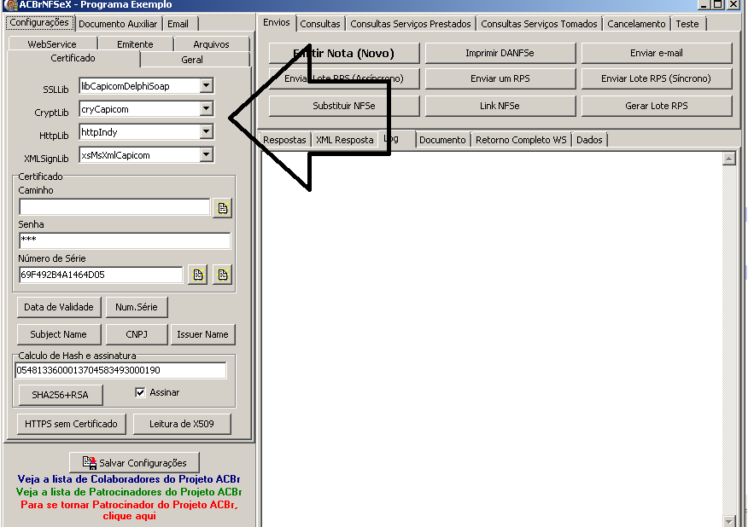This screenshot has height=527, width=754.
Task: Focus the Número de Série field
Action: coord(101,275)
